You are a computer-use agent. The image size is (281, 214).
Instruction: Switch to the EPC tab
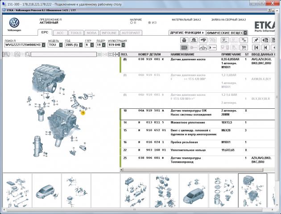click(x=45, y=33)
